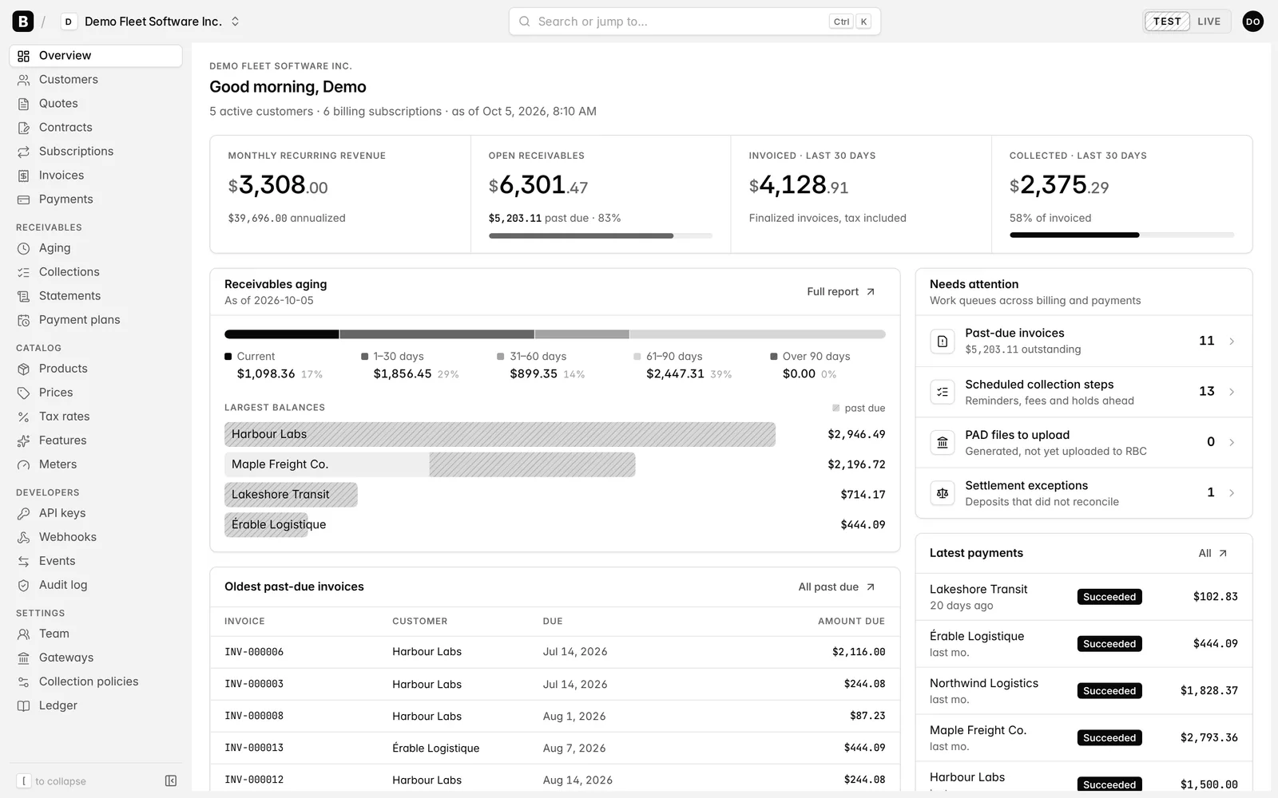Expand Scheduled collection steps chevron
The height and width of the screenshot is (798, 1278).
pos(1232,392)
